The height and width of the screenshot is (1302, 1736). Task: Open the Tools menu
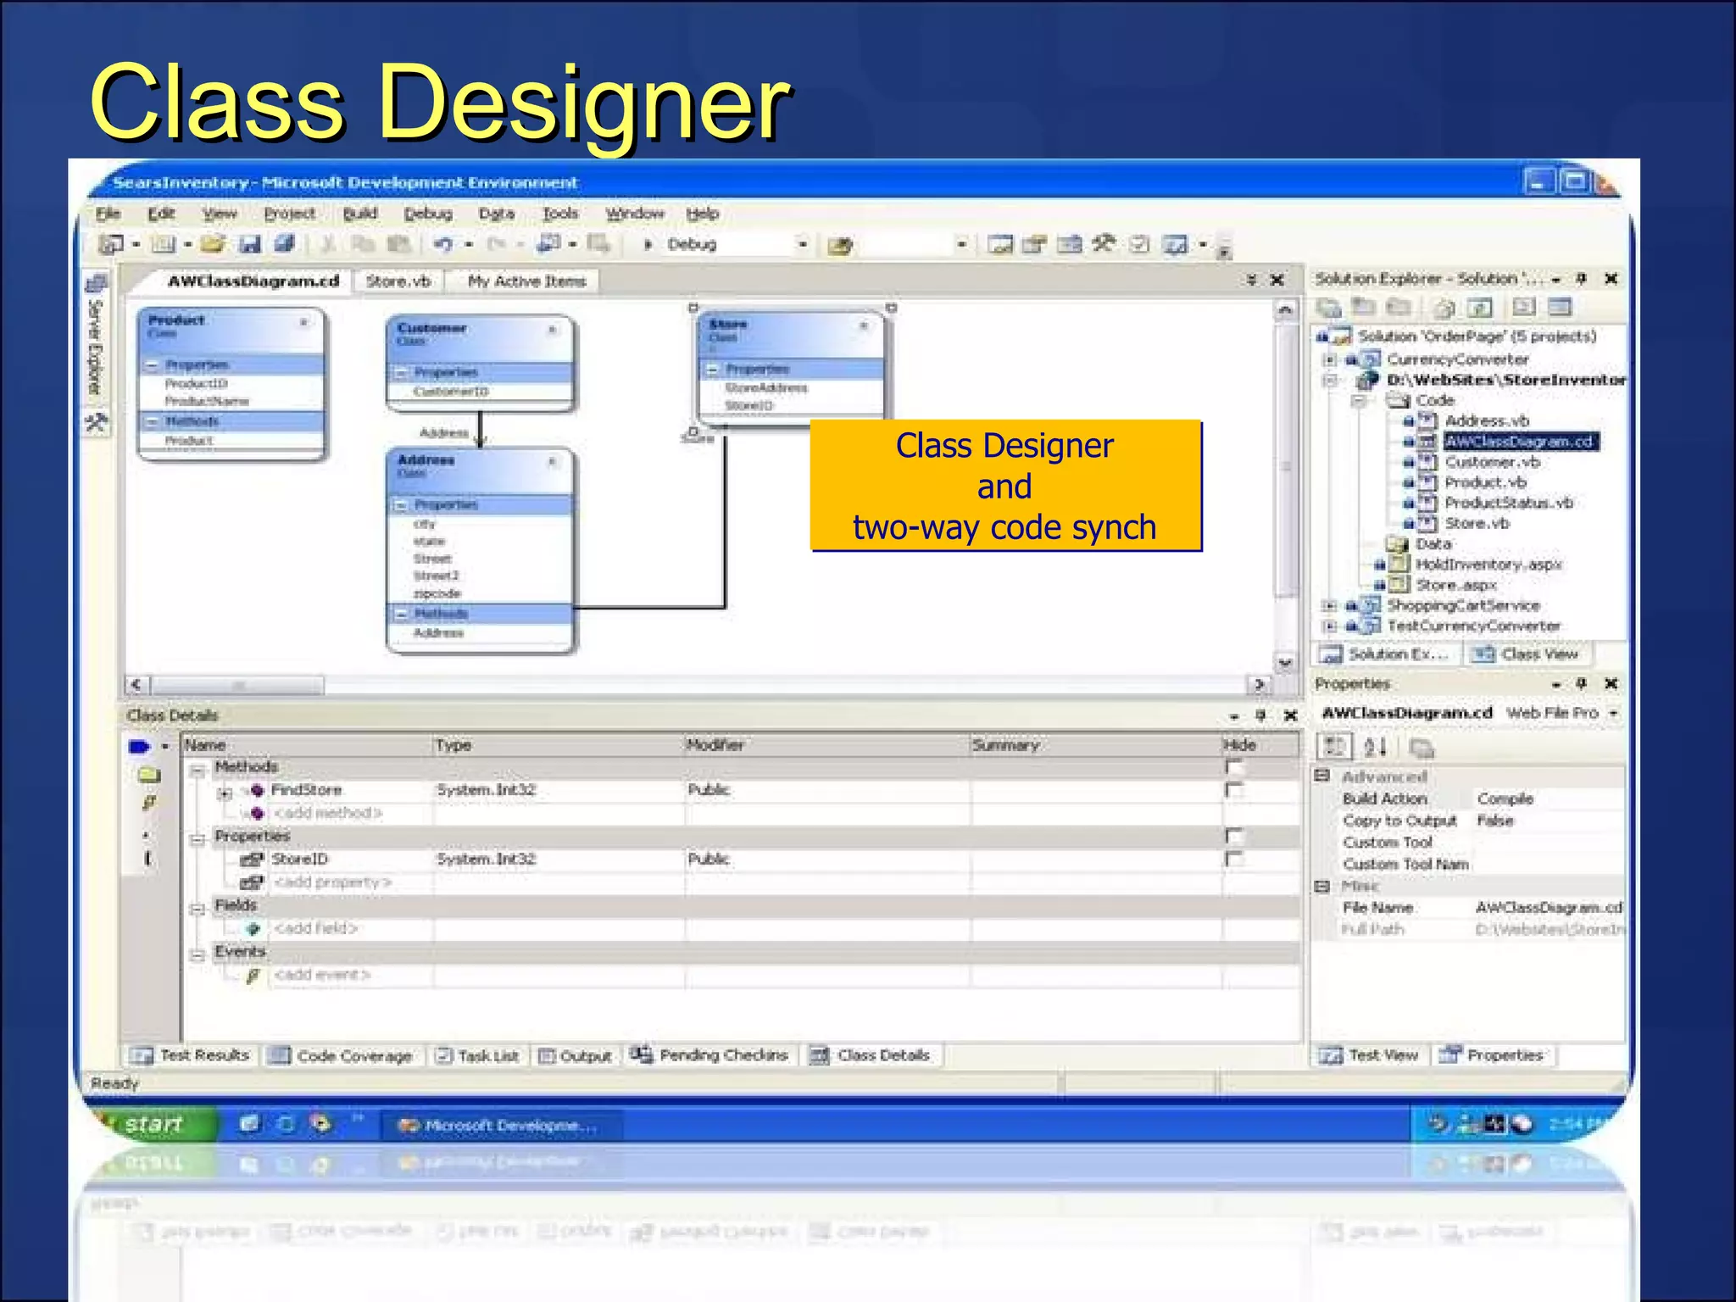(x=560, y=214)
